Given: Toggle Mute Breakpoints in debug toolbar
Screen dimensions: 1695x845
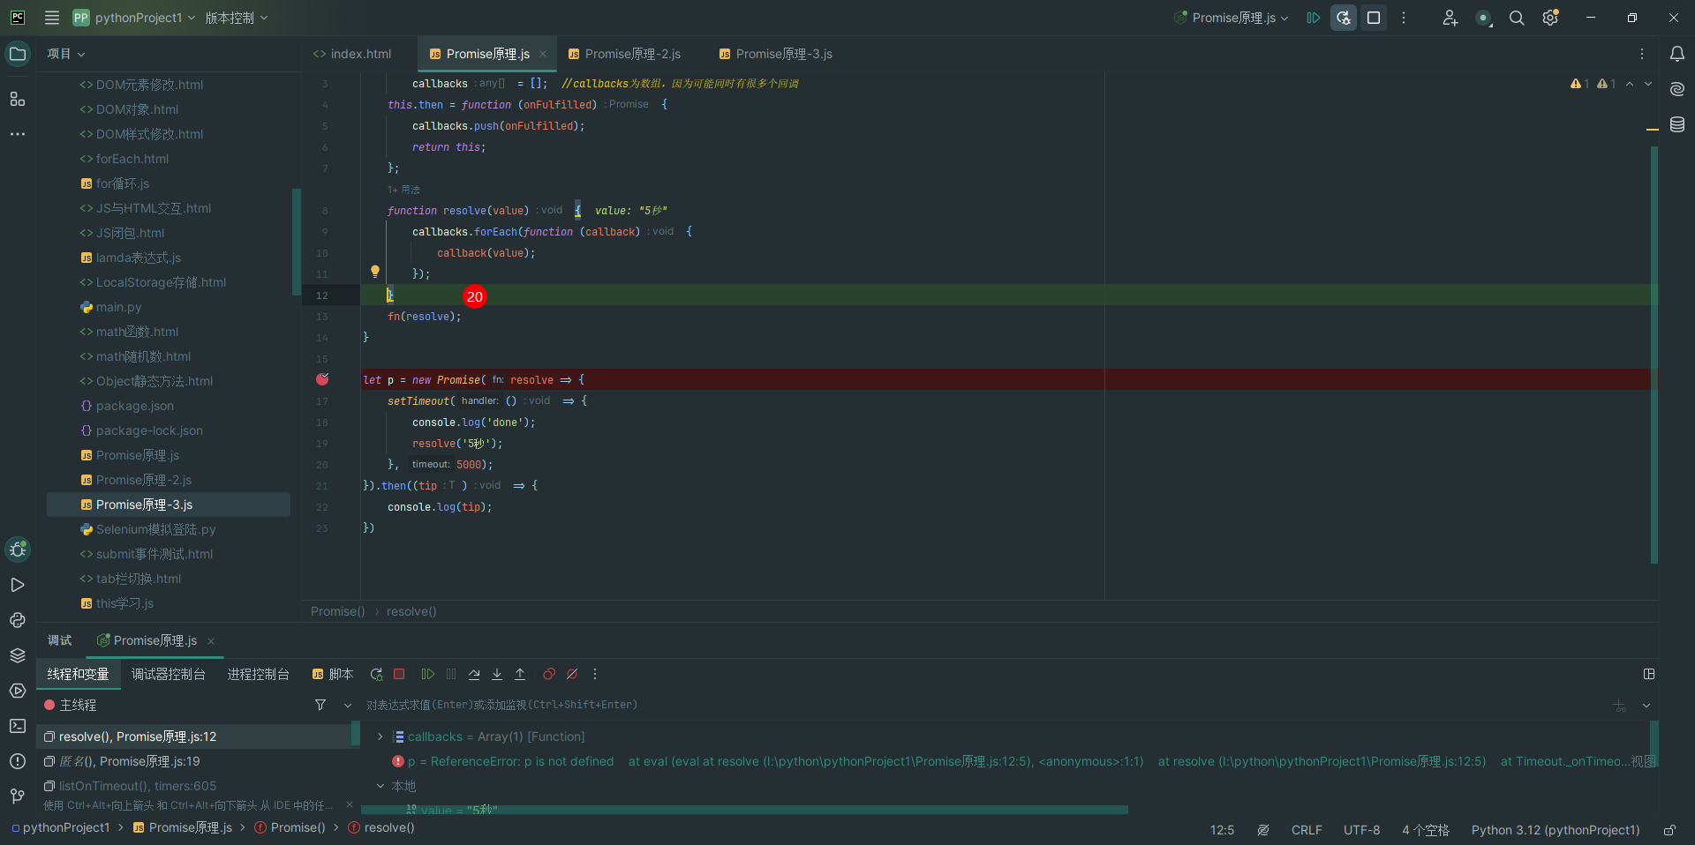Looking at the screenshot, I should pos(572,674).
